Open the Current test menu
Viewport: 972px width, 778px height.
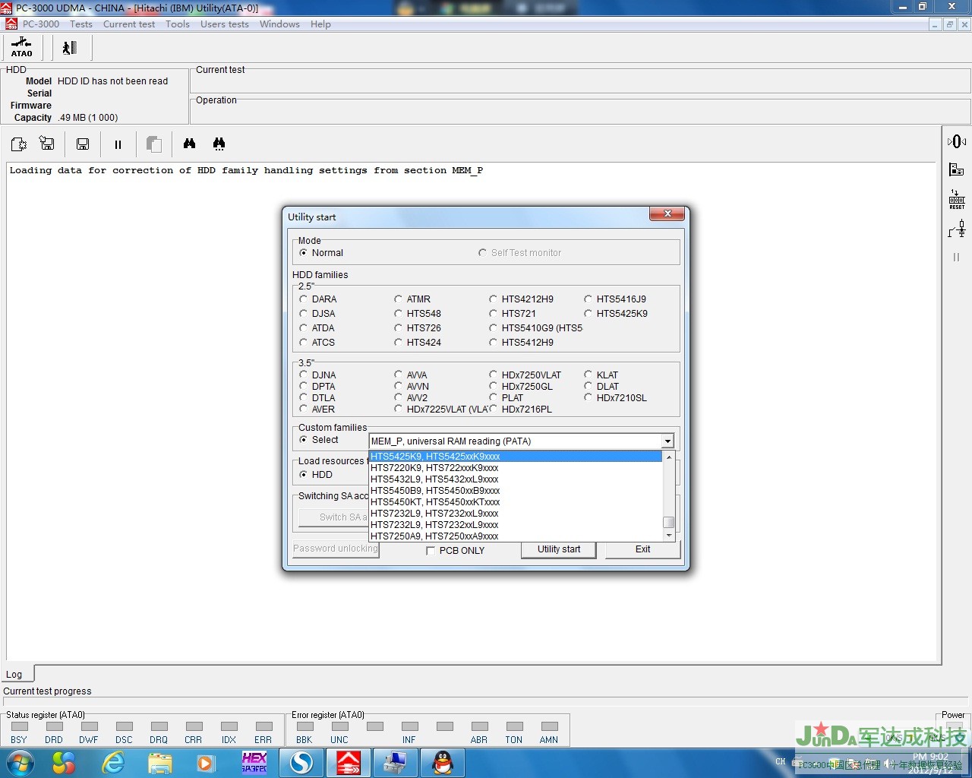click(x=129, y=24)
